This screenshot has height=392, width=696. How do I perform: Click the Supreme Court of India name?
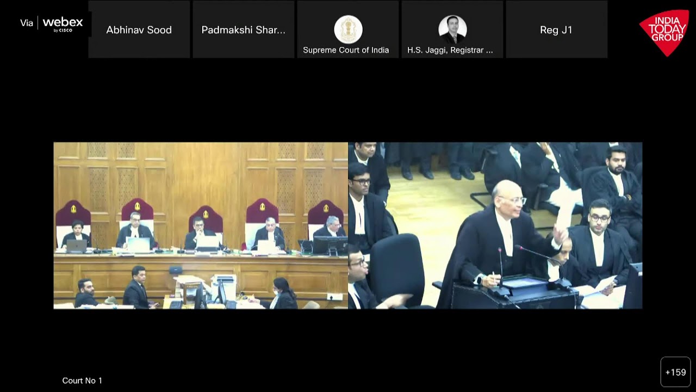tap(346, 50)
